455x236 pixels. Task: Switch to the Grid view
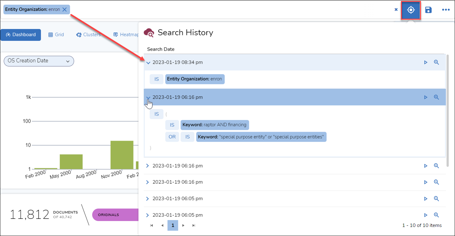click(56, 35)
